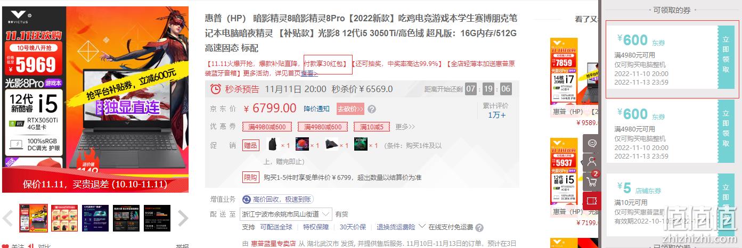Open the 降价通知 price alert link
Image resolution: width=742 pixels, height=248 pixels.
317,109
